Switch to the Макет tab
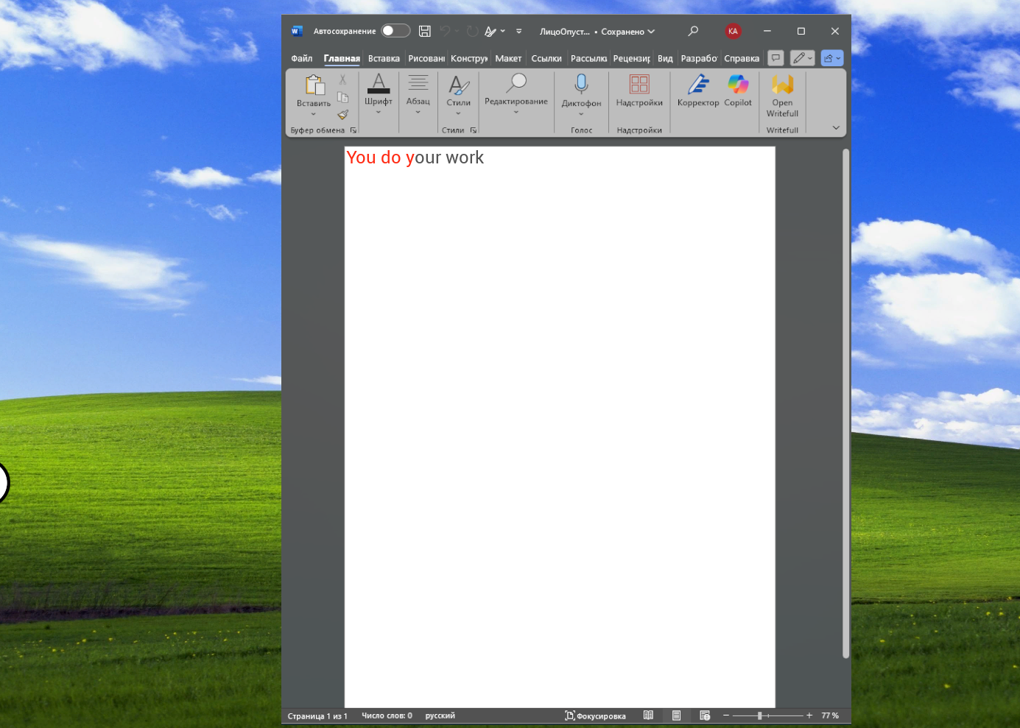The width and height of the screenshot is (1020, 728). click(508, 58)
